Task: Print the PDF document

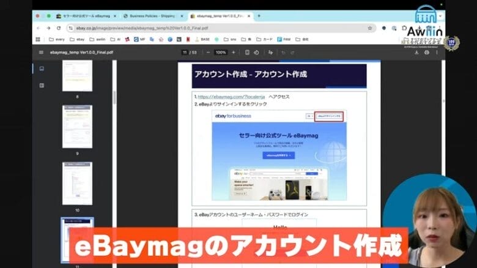Action: (x=426, y=53)
